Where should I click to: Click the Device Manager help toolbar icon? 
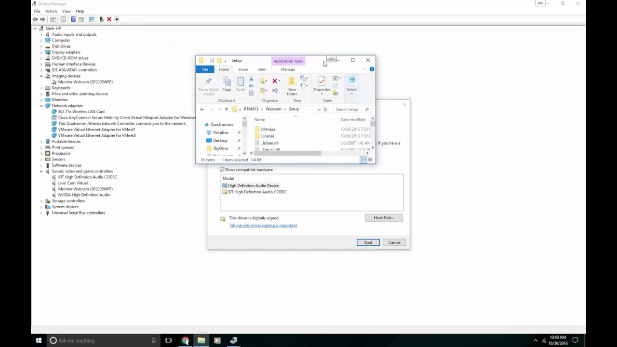(x=73, y=19)
